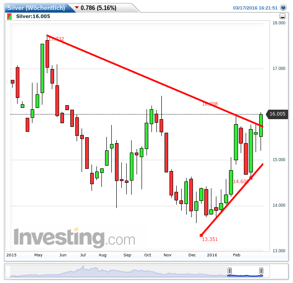Screen dimensions: 293x283
Task: Click the Feb label on time axis
Action: 237,255
